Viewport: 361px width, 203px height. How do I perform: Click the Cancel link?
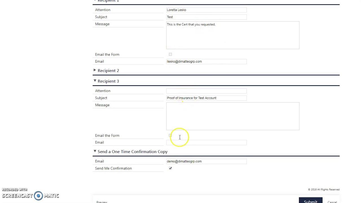(332, 202)
